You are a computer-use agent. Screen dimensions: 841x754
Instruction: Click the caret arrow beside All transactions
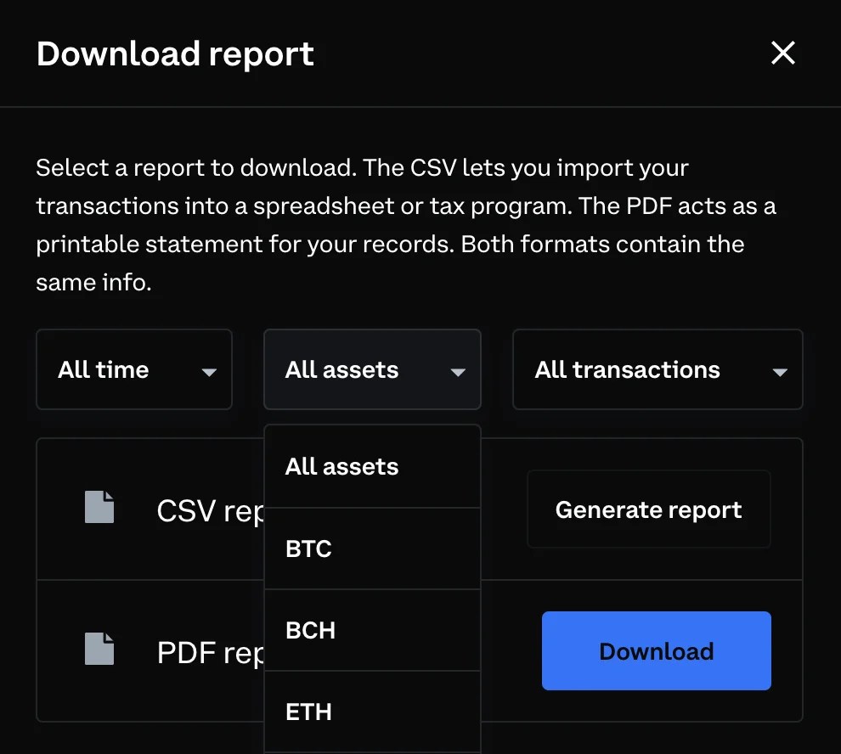click(780, 372)
